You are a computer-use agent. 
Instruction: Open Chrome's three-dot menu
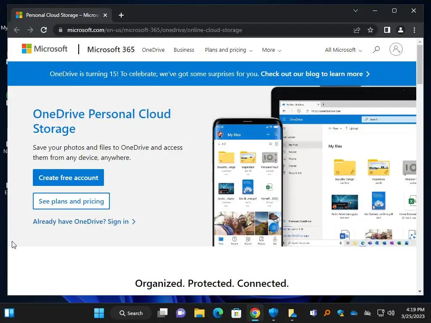point(414,30)
